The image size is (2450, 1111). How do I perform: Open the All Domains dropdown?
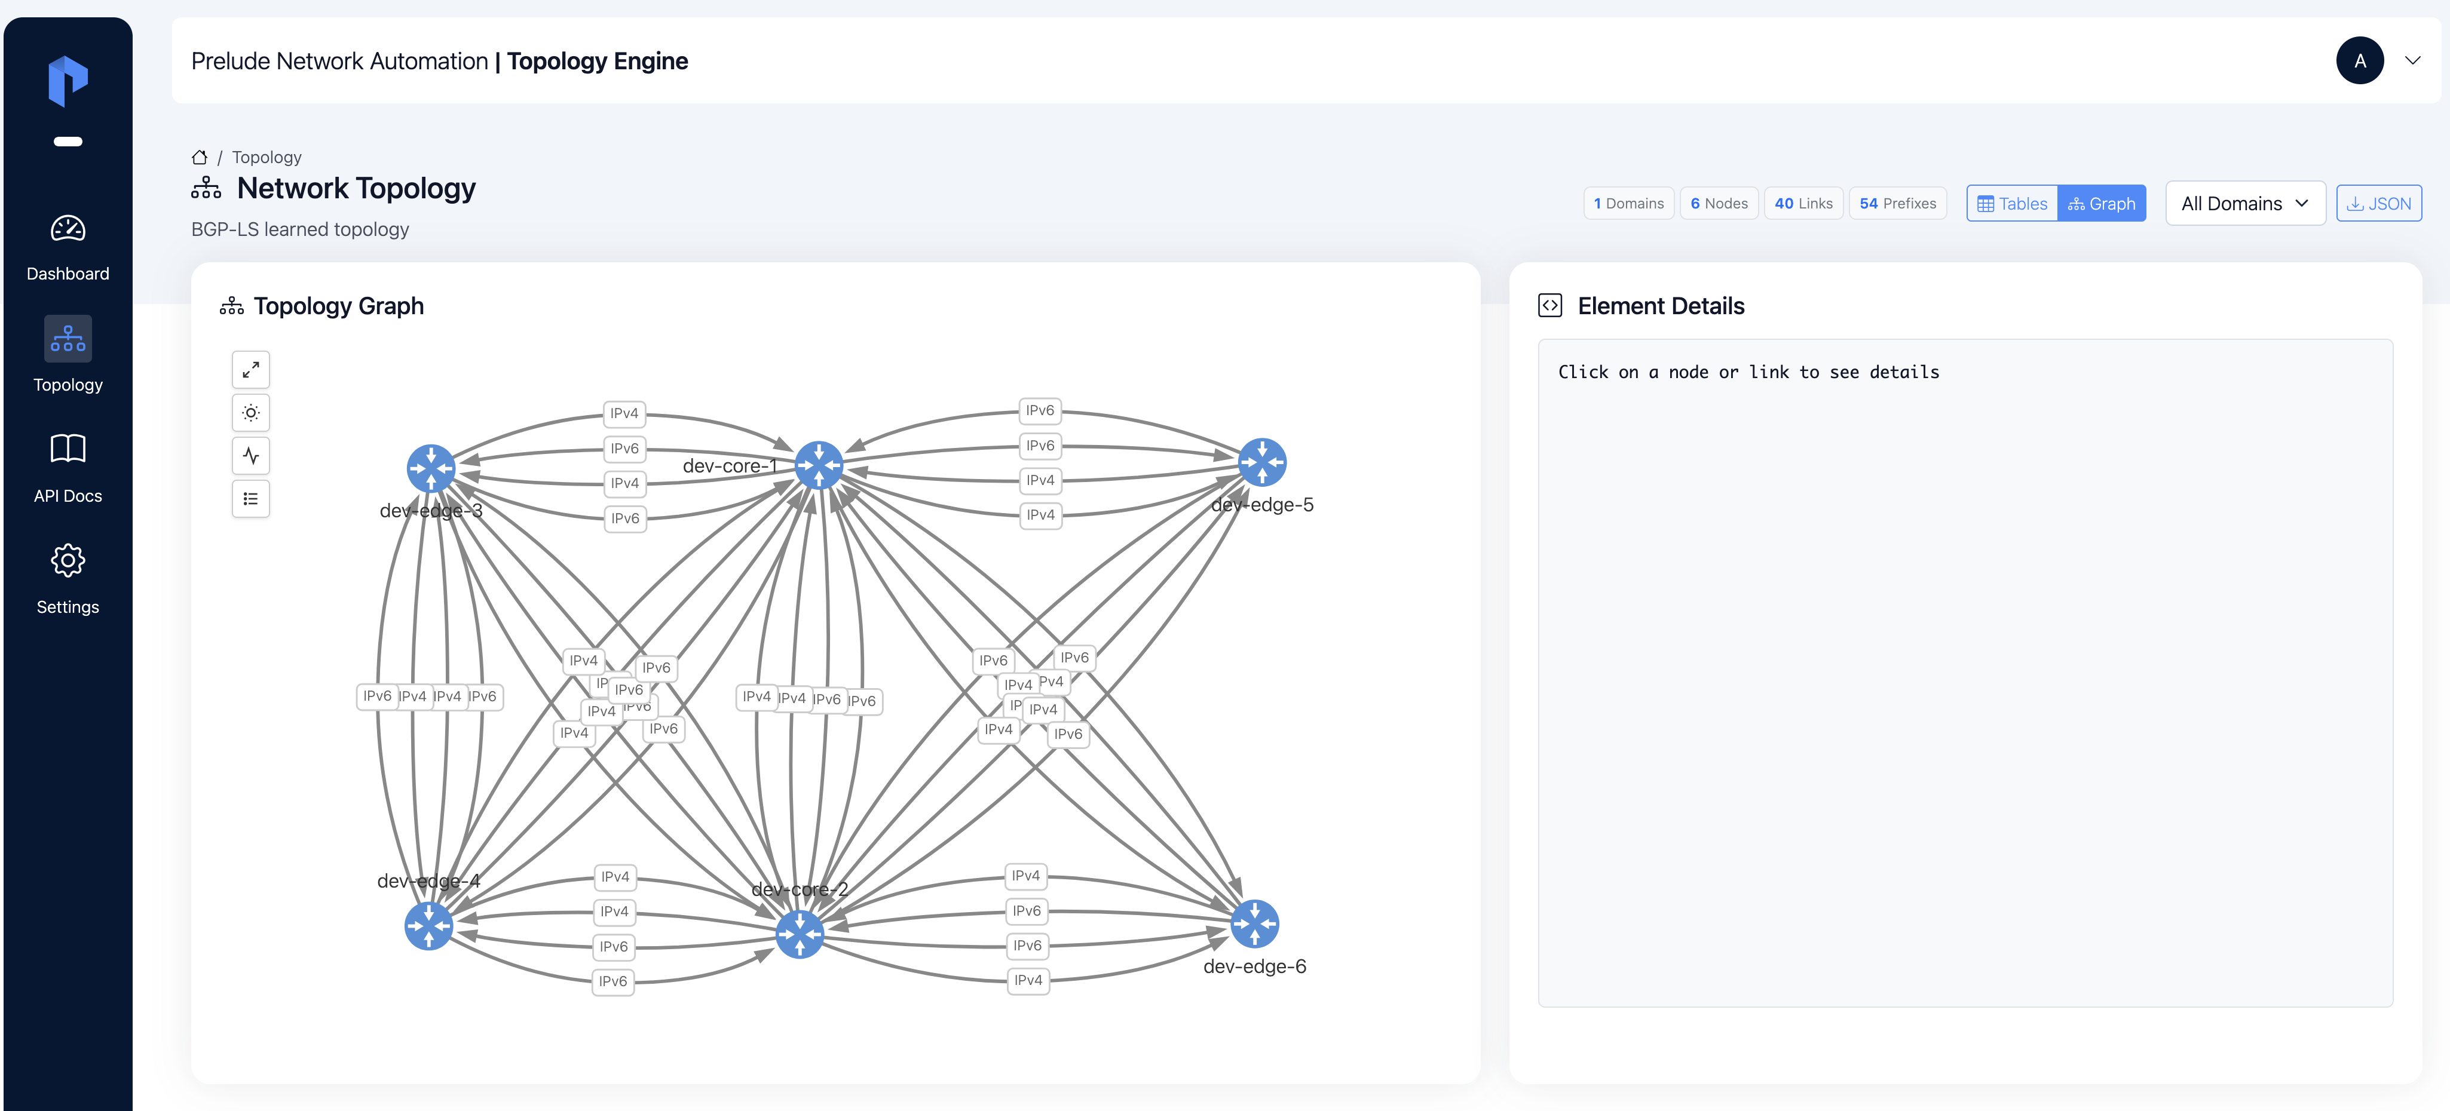(x=2246, y=203)
